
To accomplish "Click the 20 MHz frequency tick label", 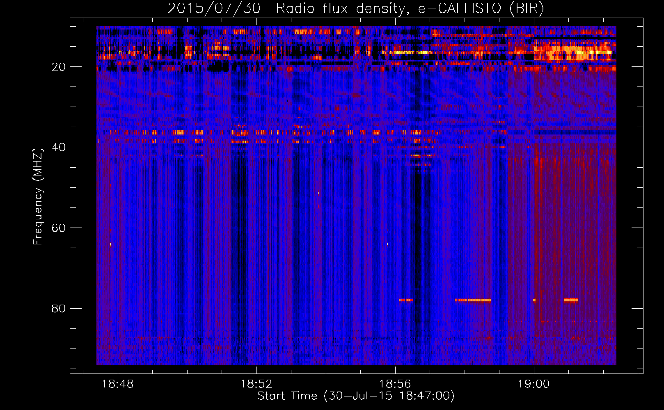I will [x=59, y=67].
